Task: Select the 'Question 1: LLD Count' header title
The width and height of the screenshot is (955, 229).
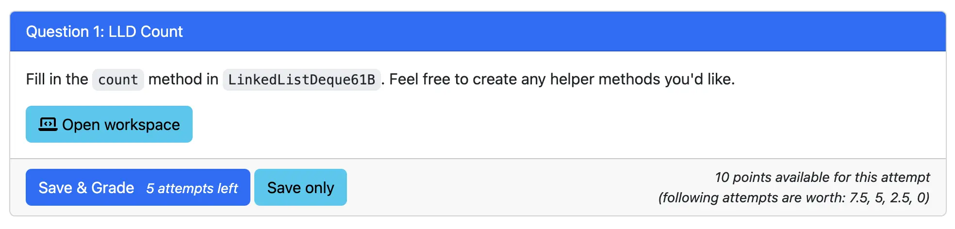Action: [104, 32]
